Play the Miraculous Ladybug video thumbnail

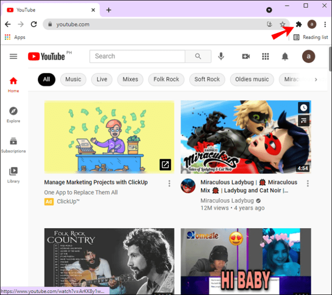(x=246, y=137)
